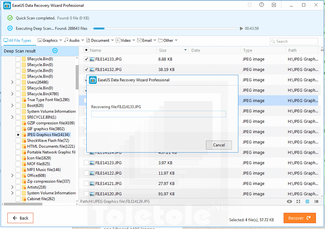
Task: Click the FILE14122.JPG image icon
Action: pyautogui.click(x=92, y=173)
